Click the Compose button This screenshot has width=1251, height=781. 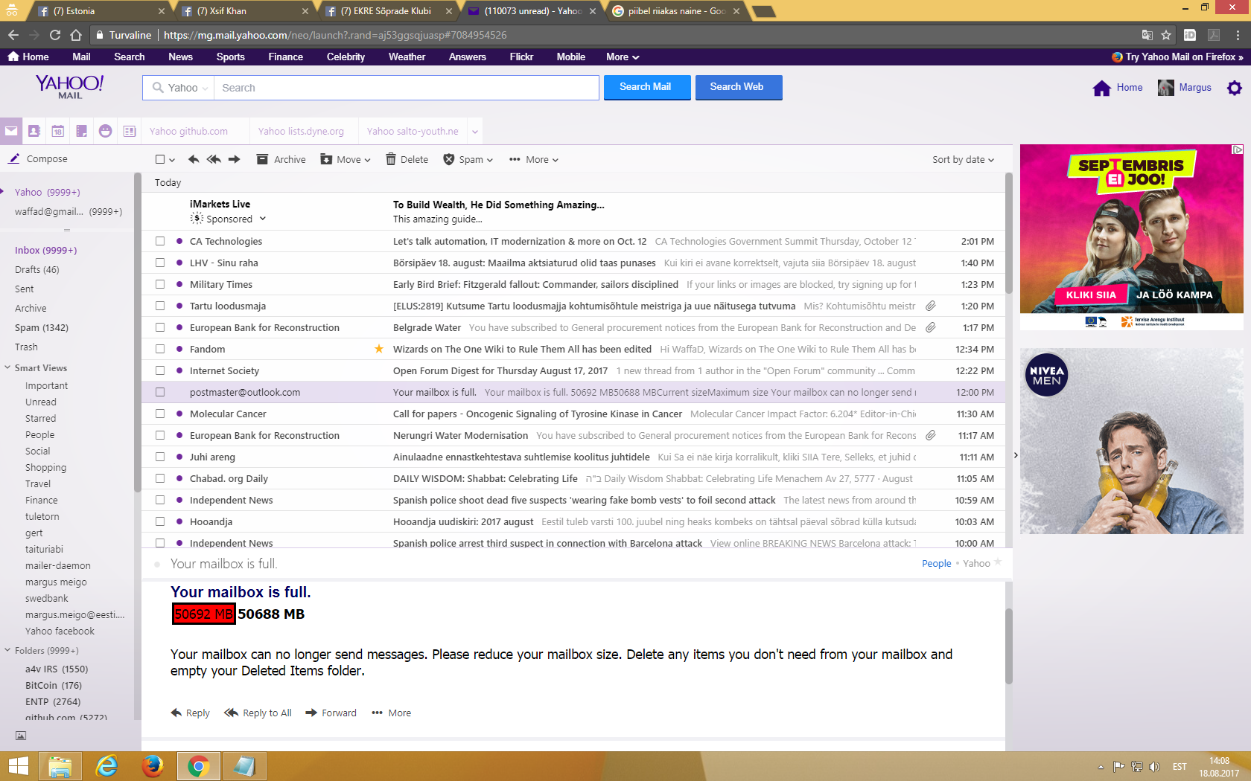click(38, 158)
